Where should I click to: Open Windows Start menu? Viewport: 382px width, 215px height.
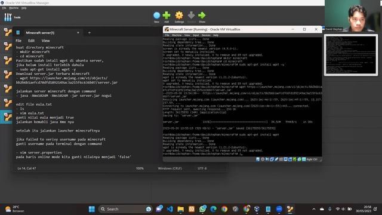pyautogui.click(x=92, y=209)
